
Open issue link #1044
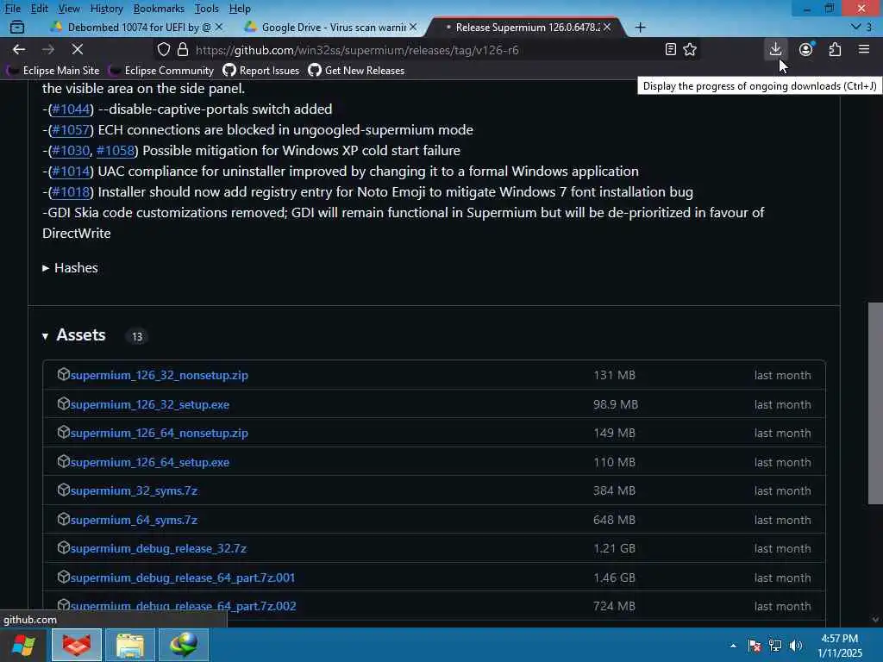coord(71,109)
